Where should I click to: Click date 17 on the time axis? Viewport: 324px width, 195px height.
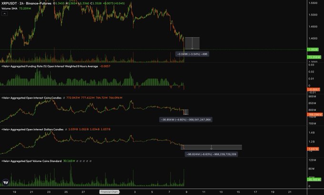pyautogui.click(x=255, y=192)
